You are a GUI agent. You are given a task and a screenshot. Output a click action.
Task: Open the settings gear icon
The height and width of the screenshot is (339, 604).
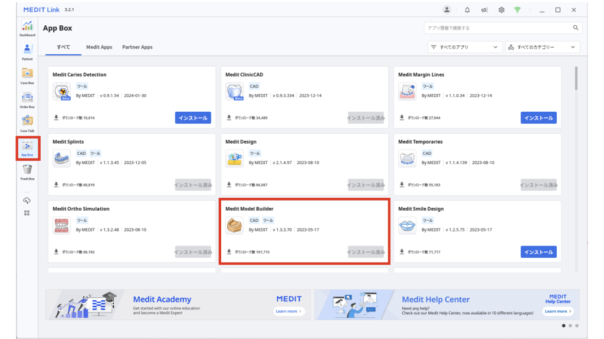(x=502, y=9)
